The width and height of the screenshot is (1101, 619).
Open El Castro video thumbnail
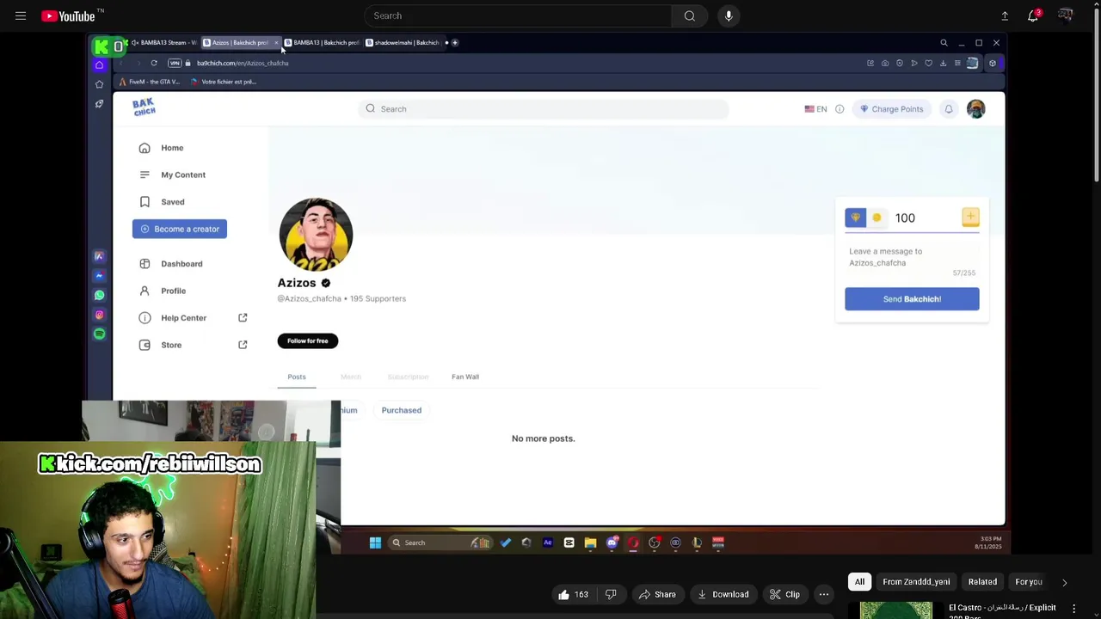(x=895, y=610)
